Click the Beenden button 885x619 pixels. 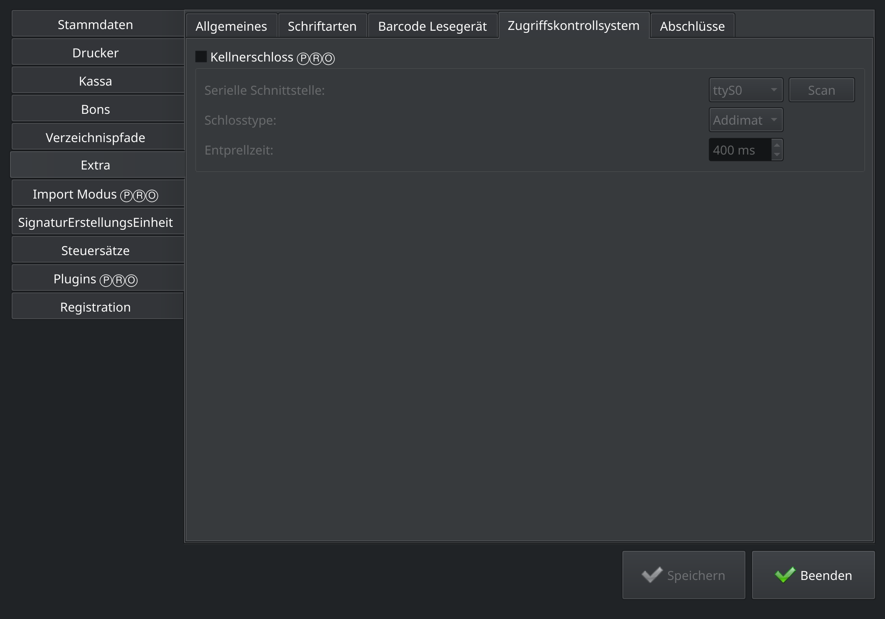coord(814,575)
